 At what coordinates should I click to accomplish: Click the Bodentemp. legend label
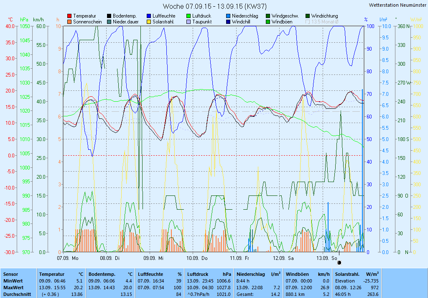click(125, 16)
